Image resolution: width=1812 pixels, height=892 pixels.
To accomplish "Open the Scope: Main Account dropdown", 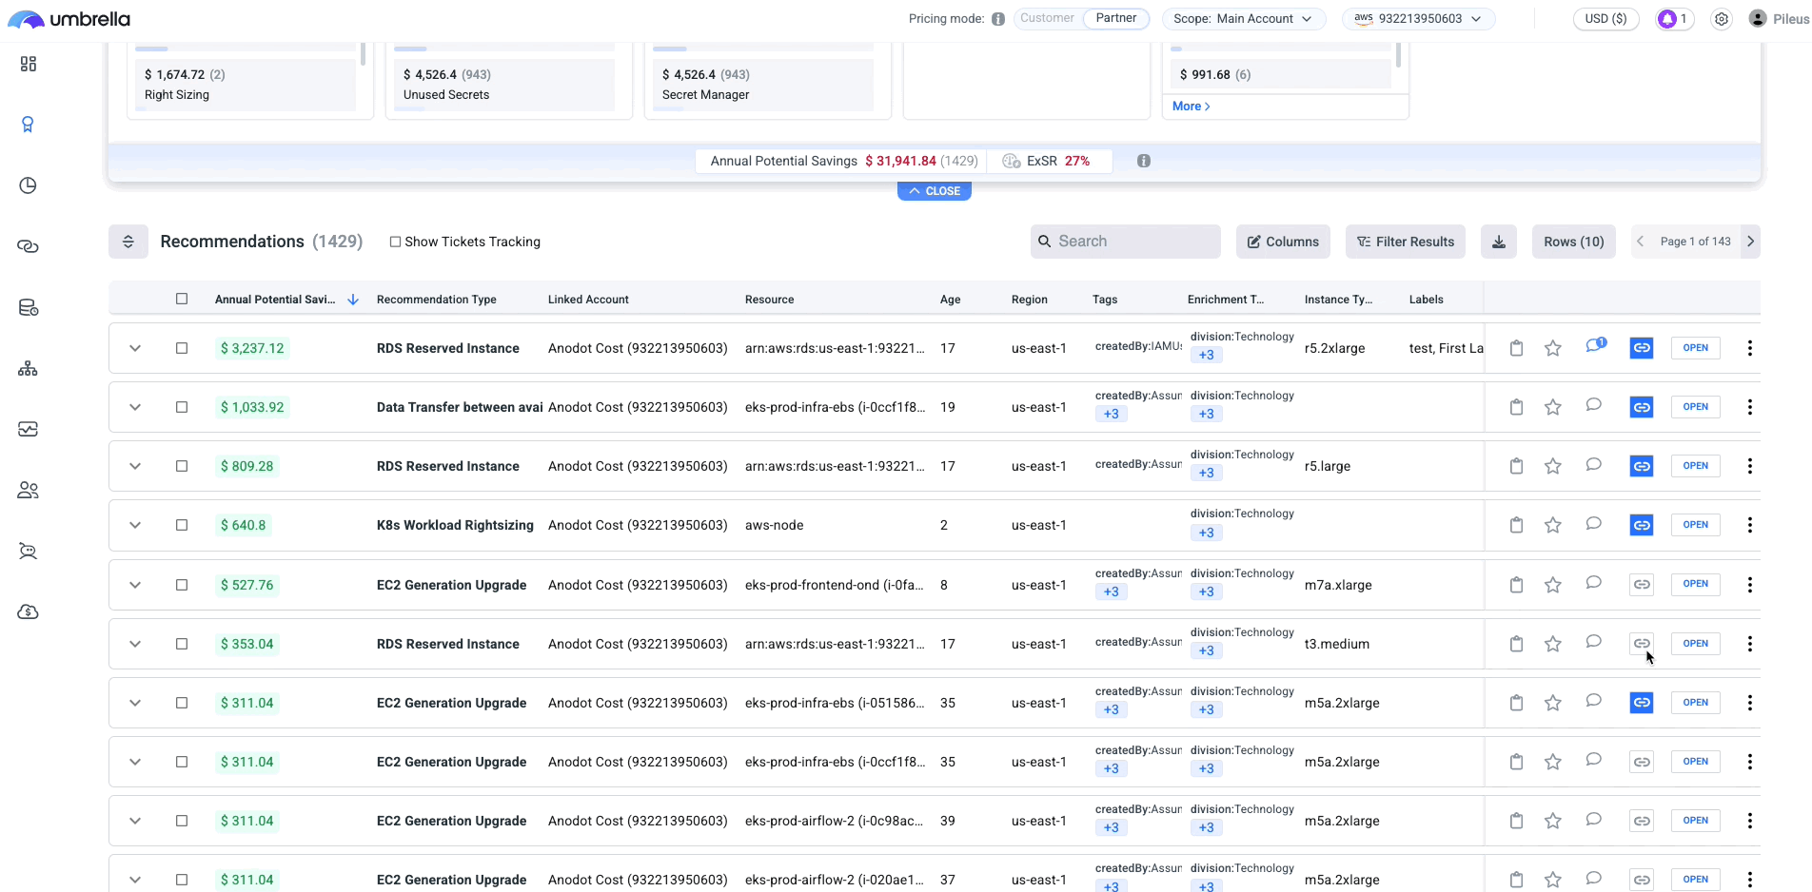I will click(1243, 19).
